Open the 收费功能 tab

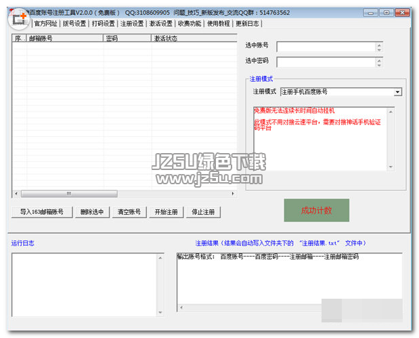(190, 24)
